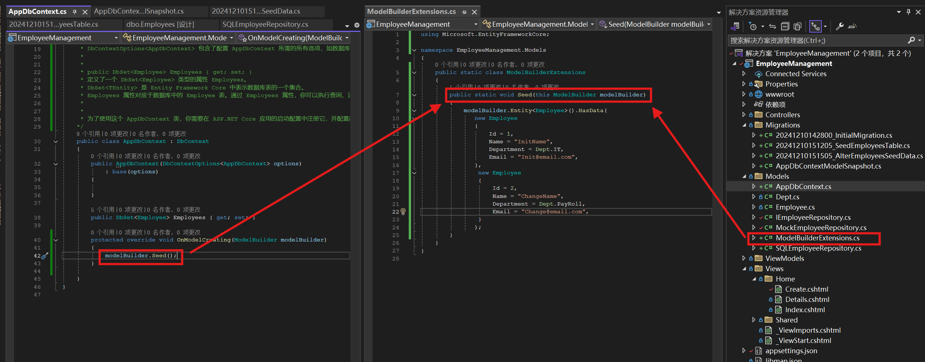Click Sync with Active Document arrows icon

click(x=773, y=26)
